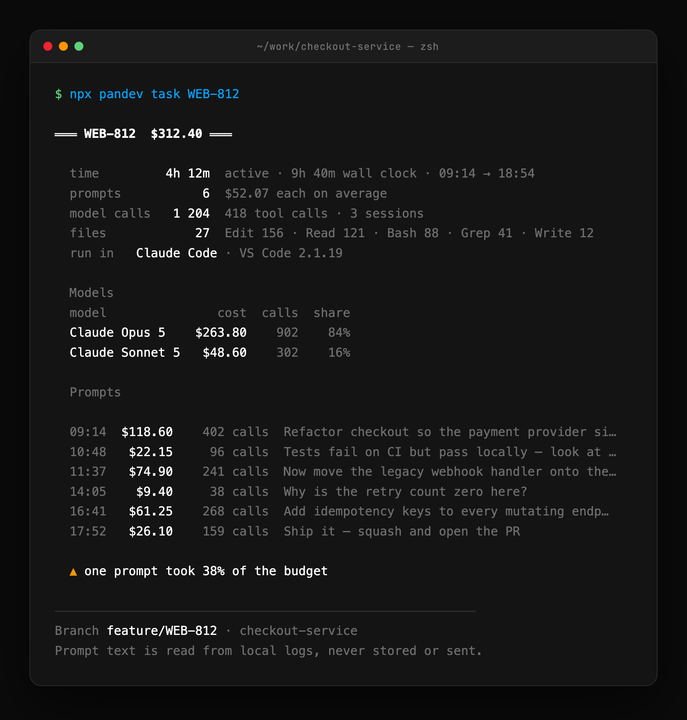Viewport: 687px width, 720px height.
Task: Click 'Write 12' tool stat
Action: click(564, 233)
